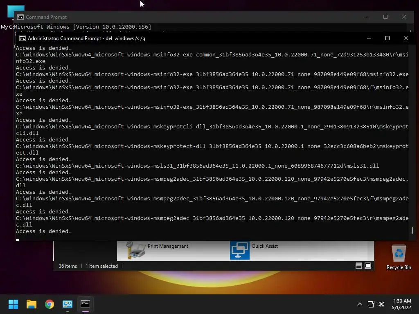Open clock and date flyout

(x=401, y=304)
